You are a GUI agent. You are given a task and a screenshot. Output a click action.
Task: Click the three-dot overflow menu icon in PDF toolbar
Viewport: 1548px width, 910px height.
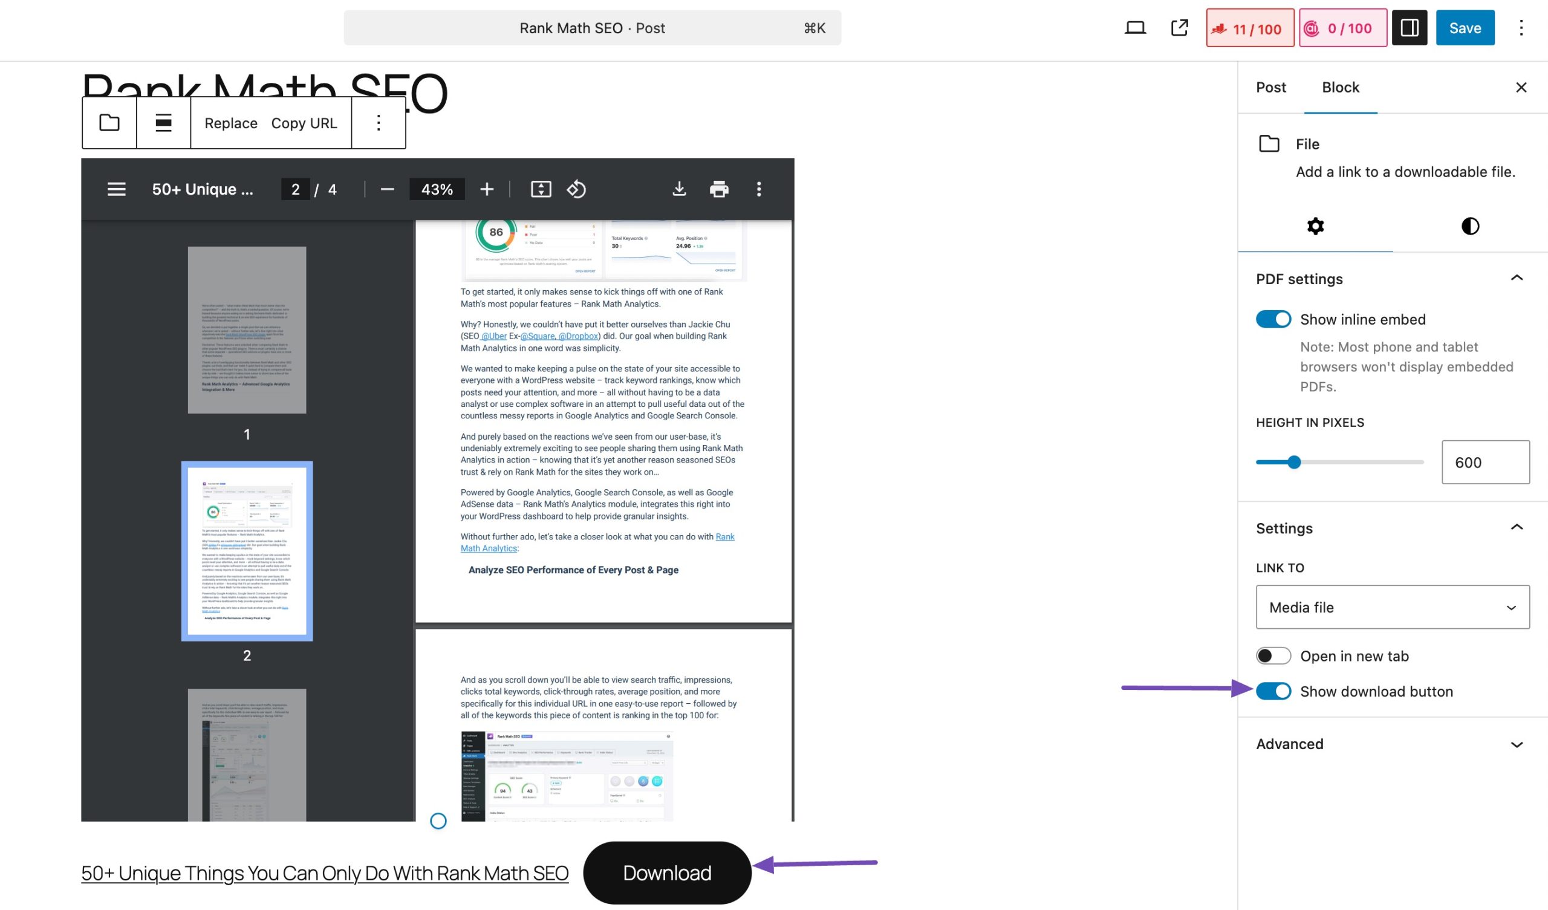click(x=759, y=189)
